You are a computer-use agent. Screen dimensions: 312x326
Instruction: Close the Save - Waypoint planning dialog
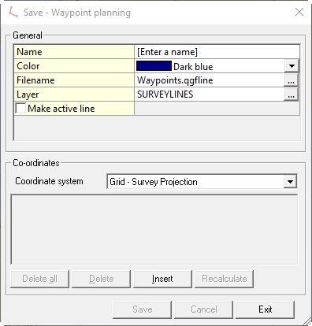tap(299, 12)
